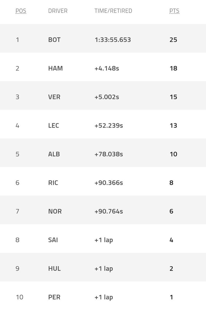
Task: Select the TIME/RETIRED column header
Action: click(x=113, y=11)
